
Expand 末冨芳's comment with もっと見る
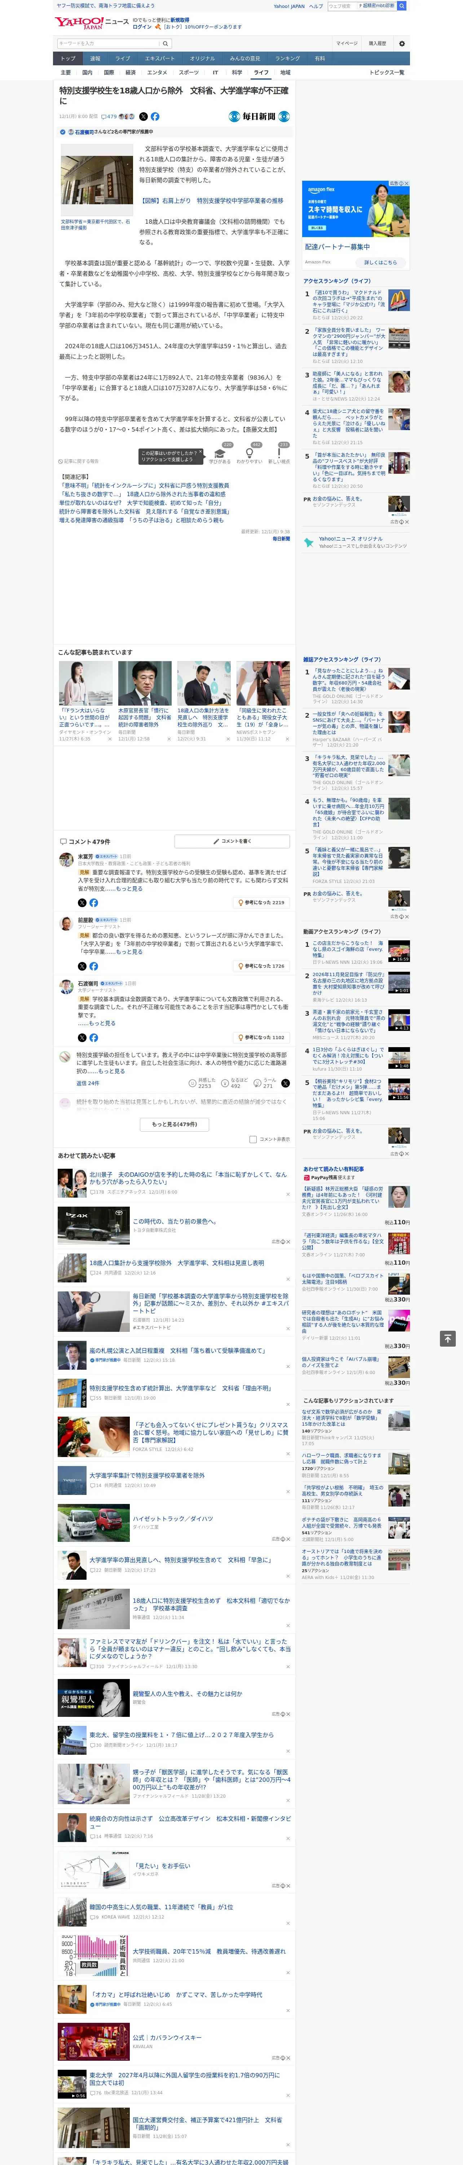[129, 888]
